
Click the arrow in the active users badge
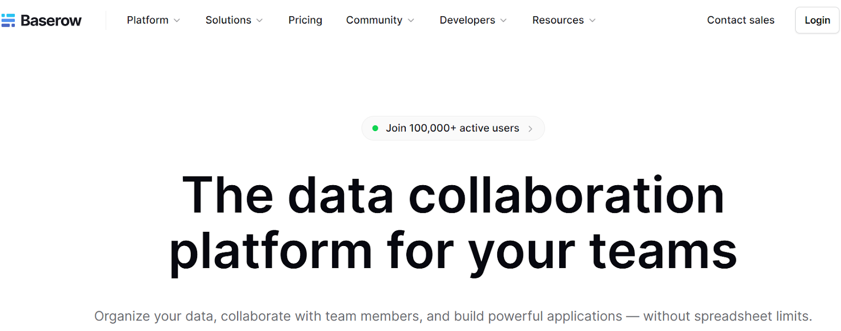click(x=530, y=129)
